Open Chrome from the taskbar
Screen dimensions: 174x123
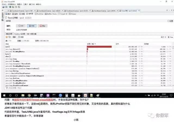point(29,95)
